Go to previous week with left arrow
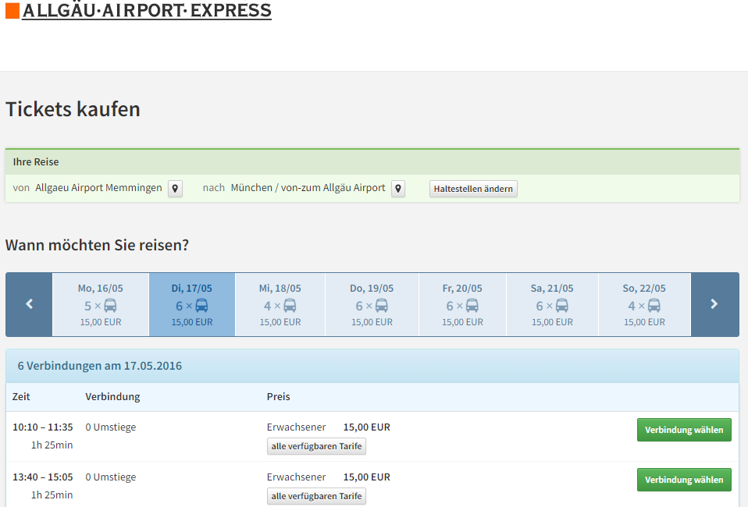 coord(29,304)
